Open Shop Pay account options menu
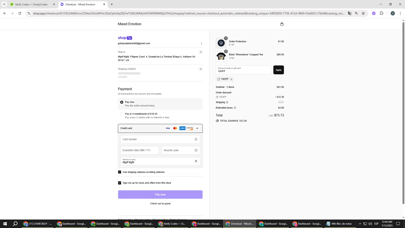 [x=201, y=43]
